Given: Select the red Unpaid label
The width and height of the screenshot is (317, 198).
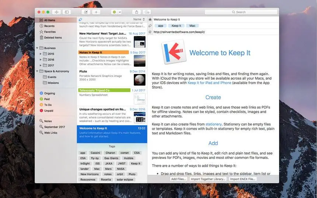Looking at the screenshot, I should click(x=46, y=111).
